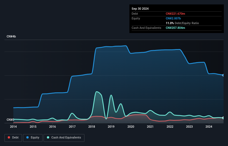Click the 2020 x-axis label

(131, 127)
